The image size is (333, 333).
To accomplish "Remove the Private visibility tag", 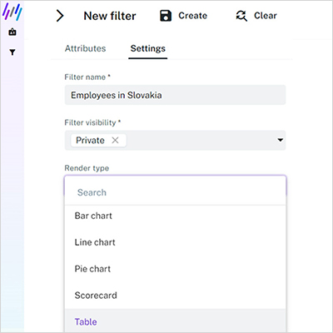I will click(x=115, y=141).
